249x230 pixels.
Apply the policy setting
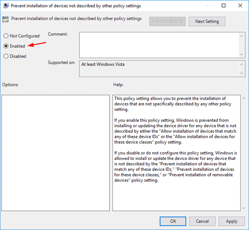click(232, 221)
